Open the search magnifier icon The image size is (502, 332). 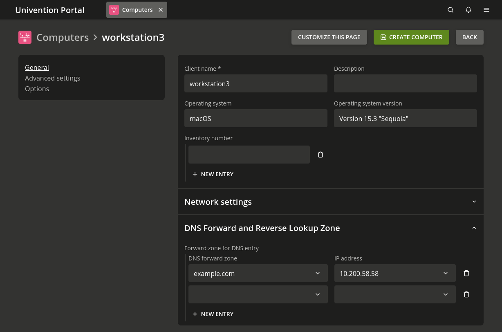click(x=450, y=10)
